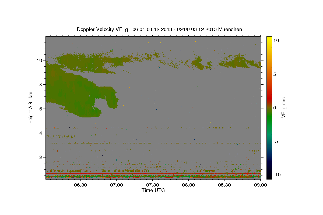
Task: Click the height axis label '2'
Action: [x=41, y=157]
